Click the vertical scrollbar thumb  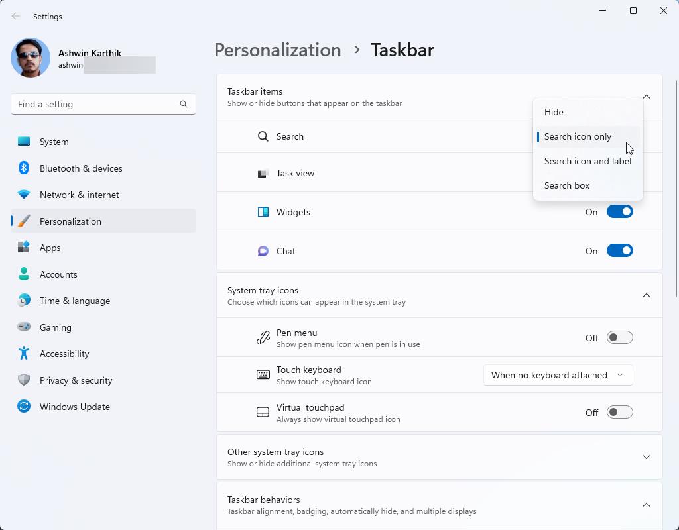click(676, 189)
